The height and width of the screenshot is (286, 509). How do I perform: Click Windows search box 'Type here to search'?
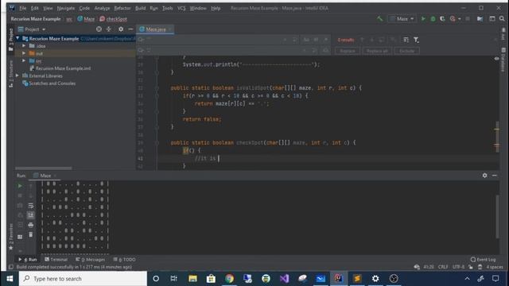tap(83, 279)
